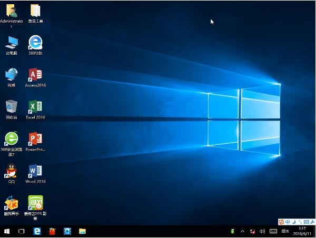The width and height of the screenshot is (316, 238).
Task: Open Task View on the taskbar
Action: pos(22,231)
